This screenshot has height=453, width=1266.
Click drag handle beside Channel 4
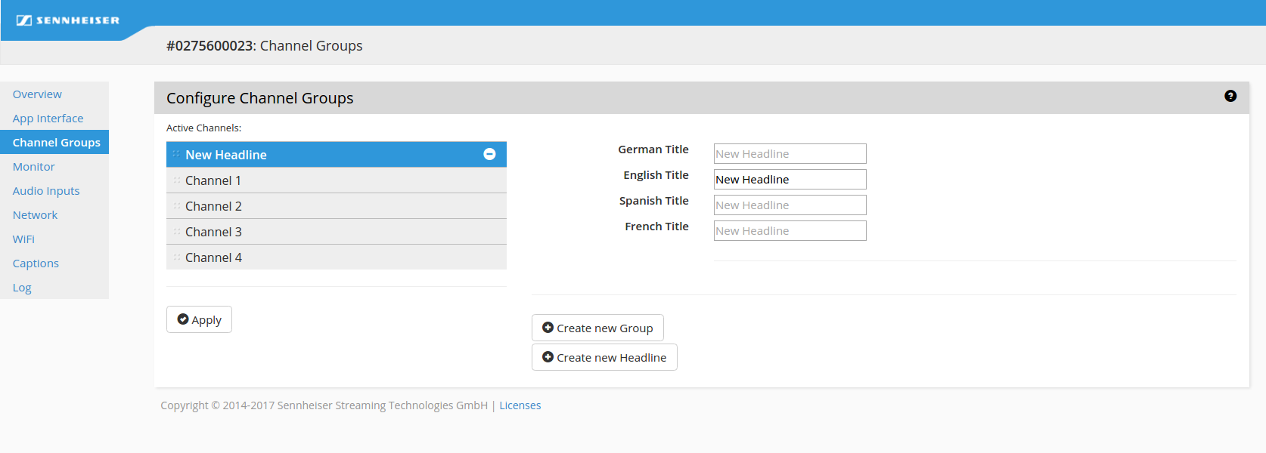click(x=177, y=257)
